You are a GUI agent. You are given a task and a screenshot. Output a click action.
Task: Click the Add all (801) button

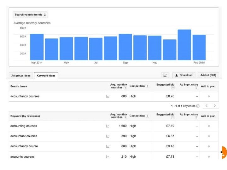point(208,75)
